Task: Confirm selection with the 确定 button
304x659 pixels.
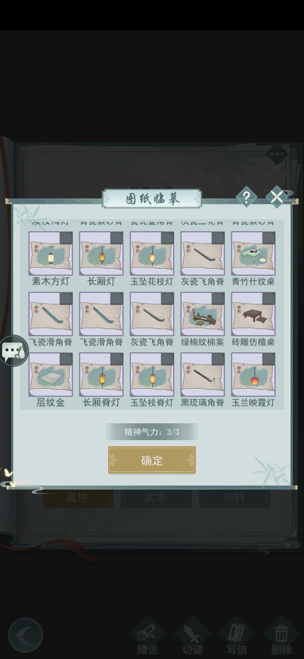Action: (152, 460)
